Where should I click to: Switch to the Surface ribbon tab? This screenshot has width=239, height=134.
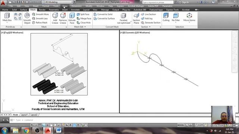coord(24,10)
